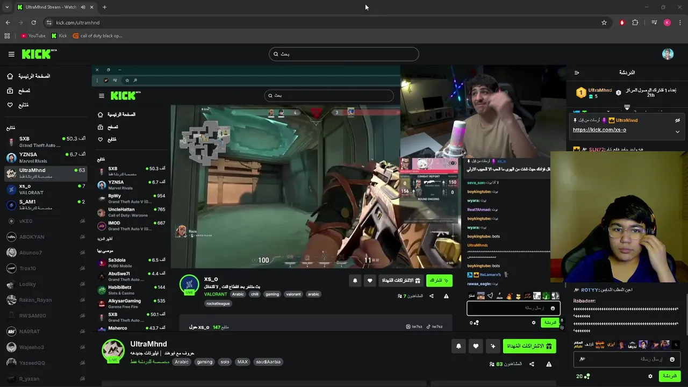This screenshot has width=688, height=387.
Task: Open offline channel ABOKYAN
Action: coord(46,236)
